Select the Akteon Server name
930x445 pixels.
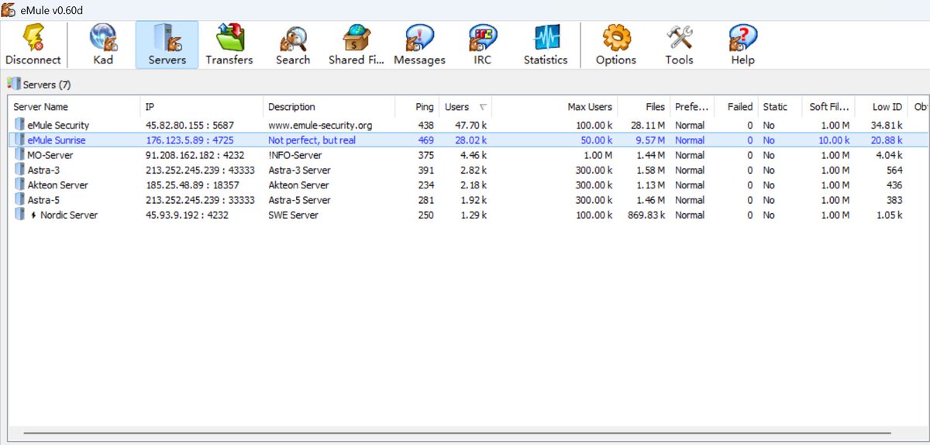click(57, 185)
